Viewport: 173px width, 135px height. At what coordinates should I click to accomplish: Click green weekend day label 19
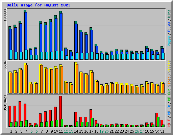pos(101,131)
